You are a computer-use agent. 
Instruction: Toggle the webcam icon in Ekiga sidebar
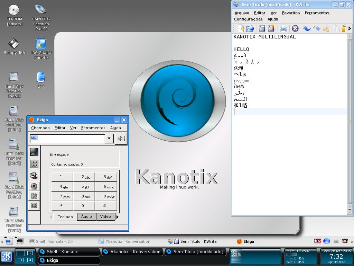(x=34, y=186)
